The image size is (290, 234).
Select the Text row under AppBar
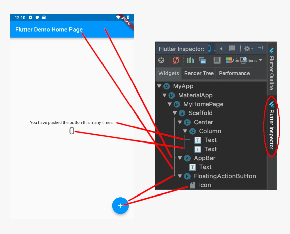tap(211, 167)
